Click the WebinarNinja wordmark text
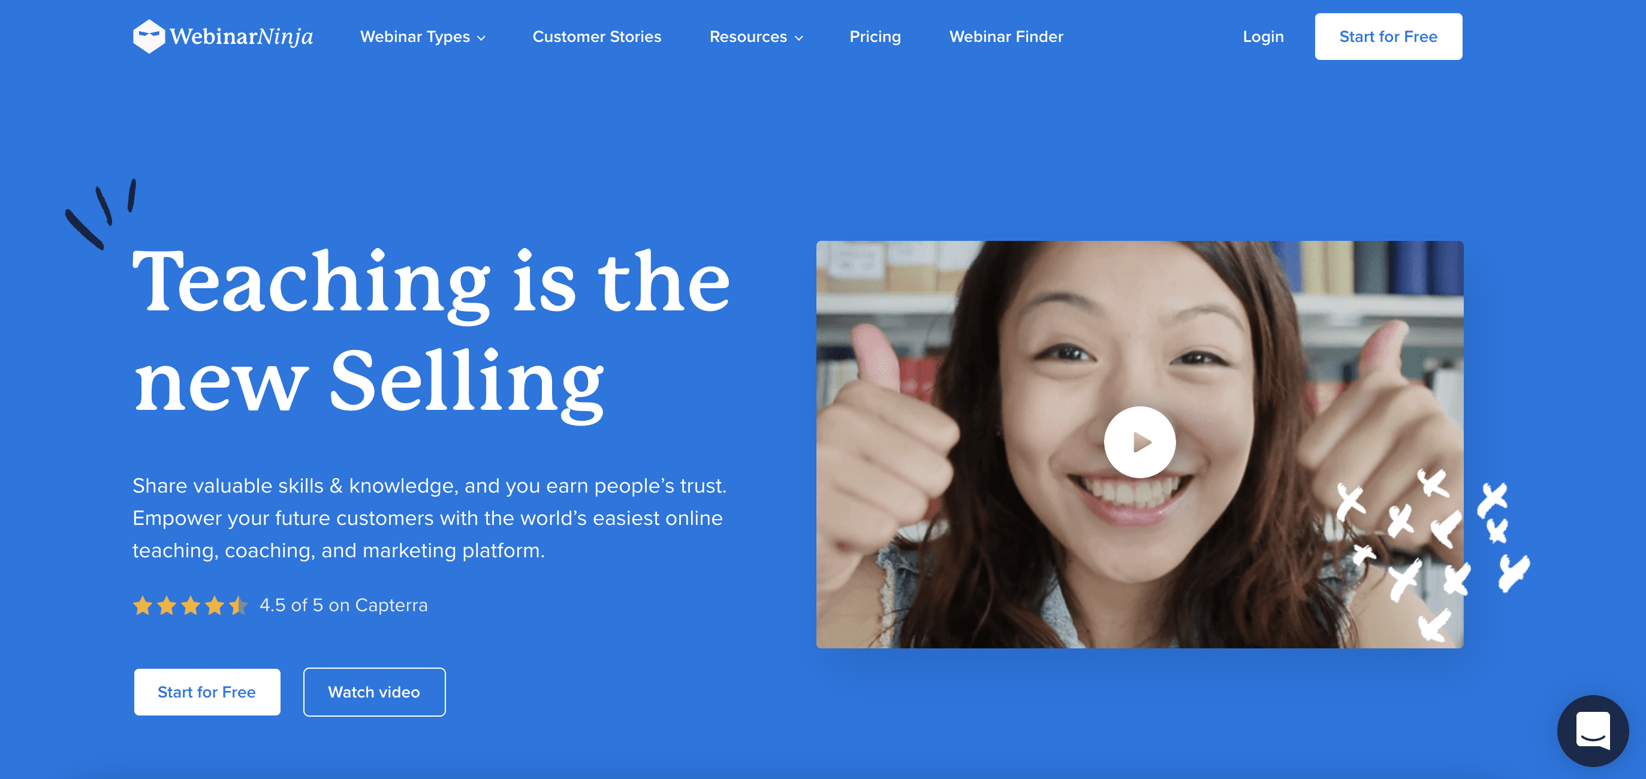 coord(242,37)
